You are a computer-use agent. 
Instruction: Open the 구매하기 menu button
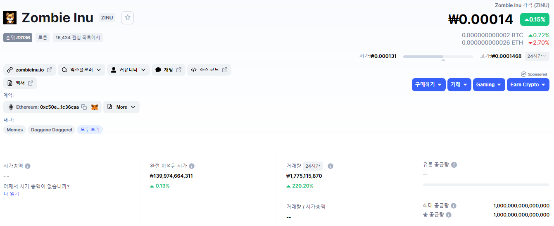tap(428, 85)
